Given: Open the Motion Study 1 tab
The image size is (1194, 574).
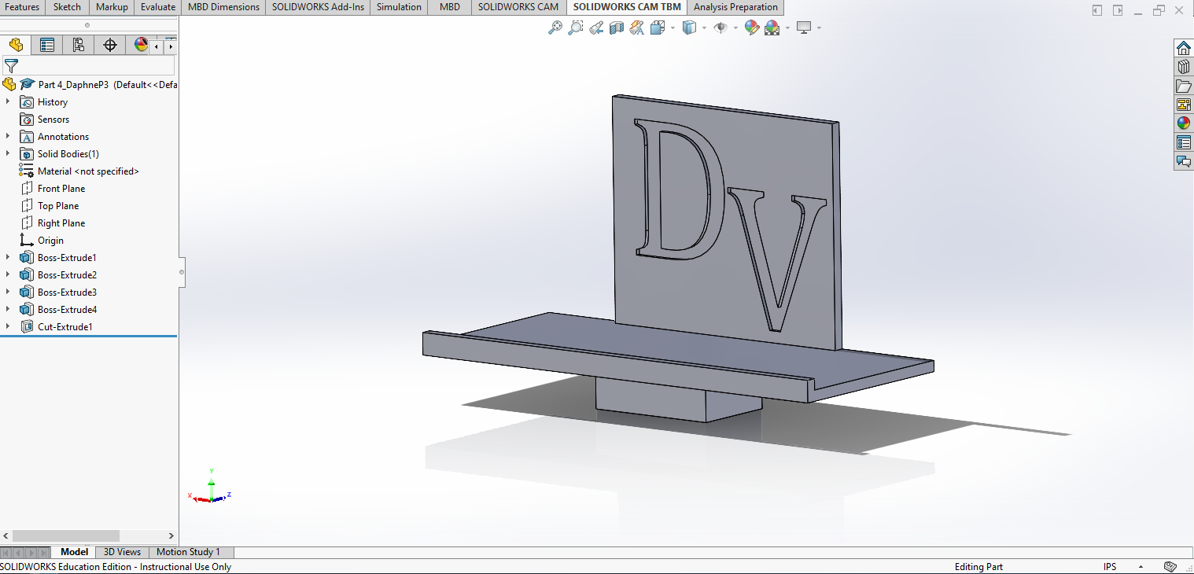Looking at the screenshot, I should point(188,552).
